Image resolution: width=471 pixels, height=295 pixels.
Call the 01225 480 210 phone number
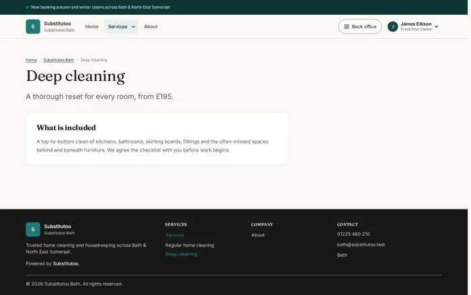tap(353, 234)
